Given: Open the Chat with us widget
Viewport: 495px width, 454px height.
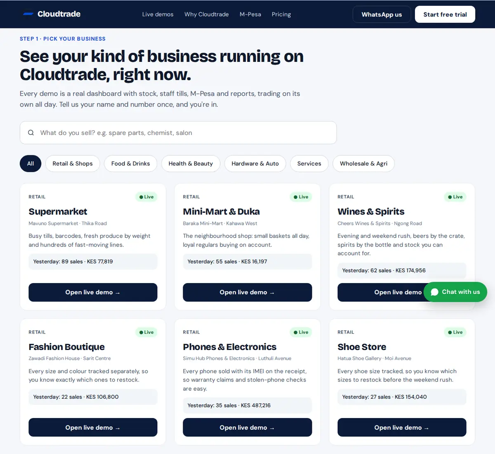Looking at the screenshot, I should point(455,292).
